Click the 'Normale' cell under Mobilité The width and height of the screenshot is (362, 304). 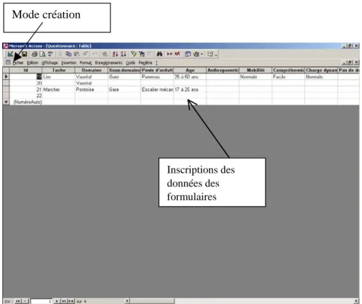pyautogui.click(x=255, y=76)
